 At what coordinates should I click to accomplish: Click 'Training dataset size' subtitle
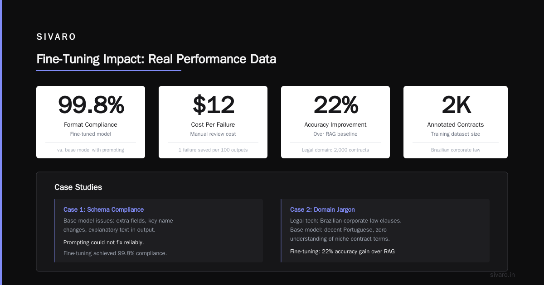456,134
